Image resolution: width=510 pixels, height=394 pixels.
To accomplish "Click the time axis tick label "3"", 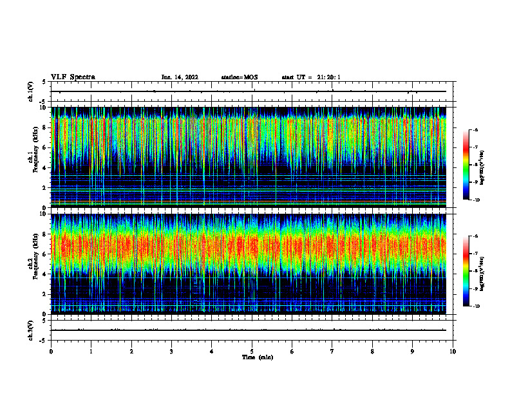I will (x=171, y=352).
